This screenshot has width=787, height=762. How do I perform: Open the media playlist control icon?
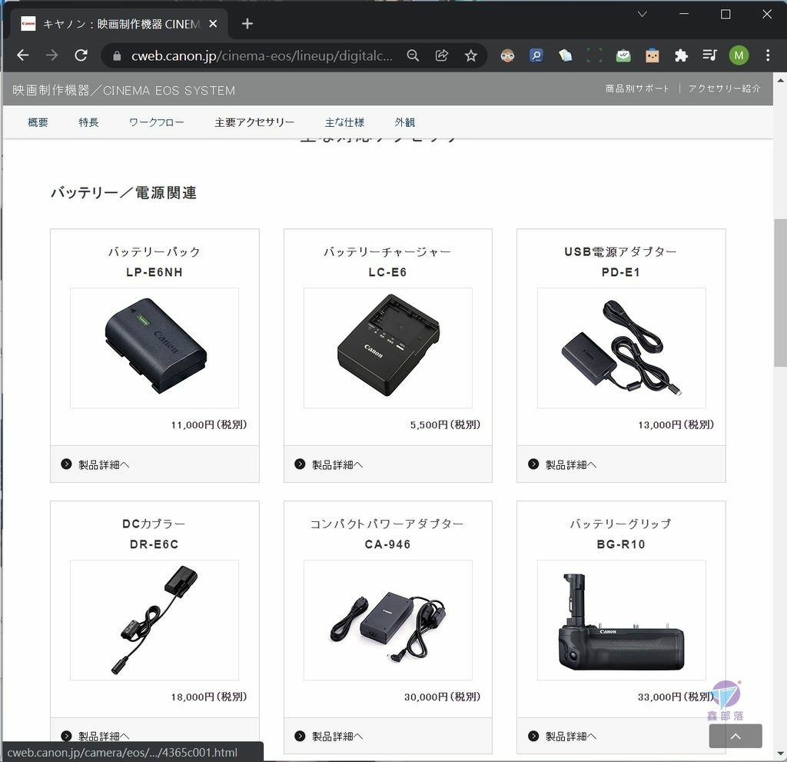point(709,55)
